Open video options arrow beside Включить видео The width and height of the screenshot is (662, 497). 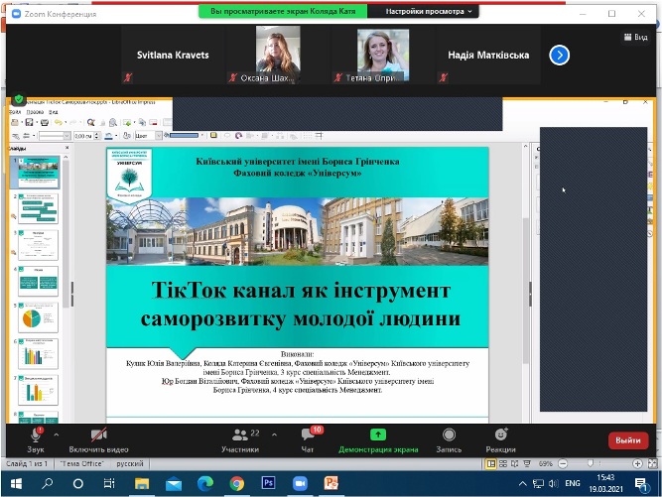(139, 435)
